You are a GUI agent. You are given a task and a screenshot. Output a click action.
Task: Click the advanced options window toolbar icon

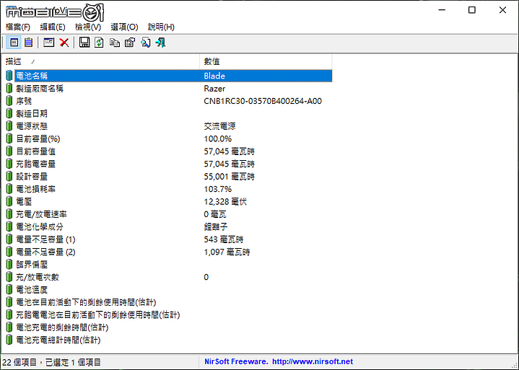48,43
